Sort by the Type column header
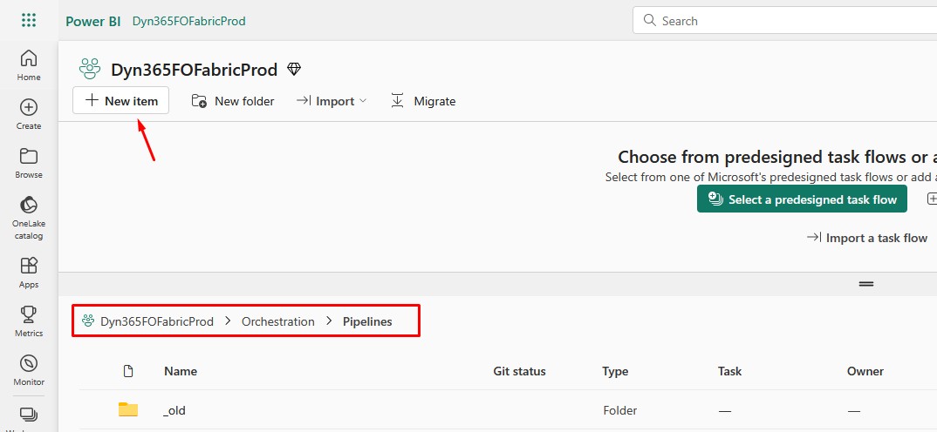Image resolution: width=937 pixels, height=432 pixels. coord(615,371)
